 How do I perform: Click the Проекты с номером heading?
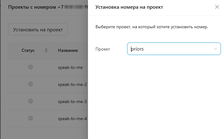coord(32,7)
